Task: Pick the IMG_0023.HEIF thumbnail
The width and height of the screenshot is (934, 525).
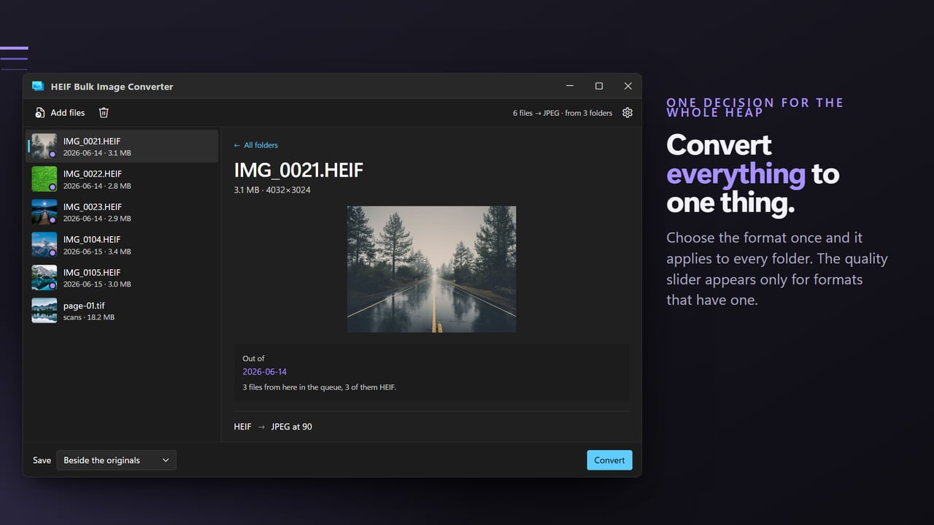Action: coord(45,211)
